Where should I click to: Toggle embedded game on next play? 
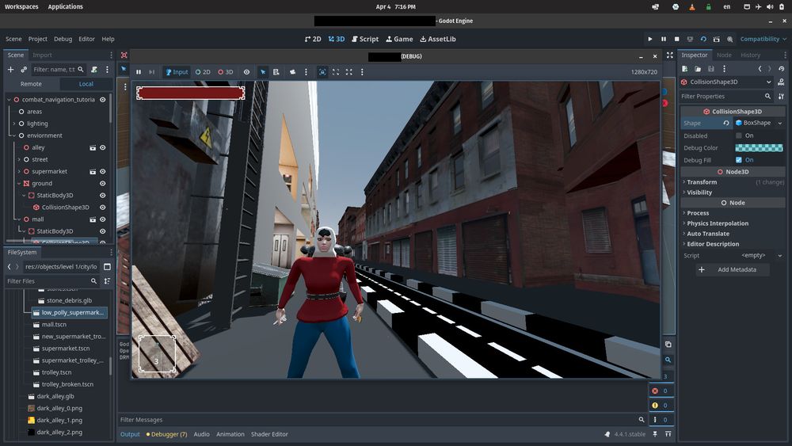[x=322, y=72]
